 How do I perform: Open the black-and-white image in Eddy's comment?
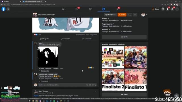48,57
